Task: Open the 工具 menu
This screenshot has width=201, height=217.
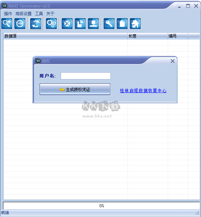Action: click(39, 13)
